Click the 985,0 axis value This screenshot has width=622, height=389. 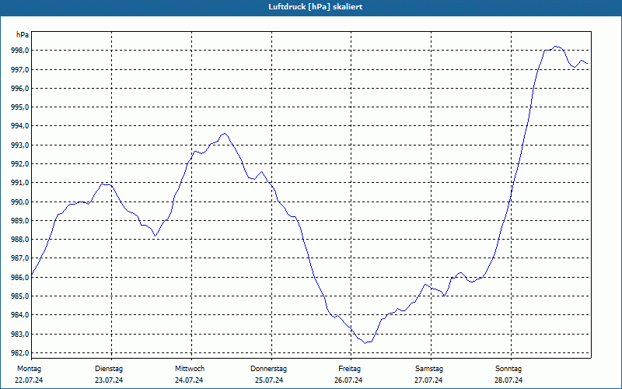pos(21,296)
